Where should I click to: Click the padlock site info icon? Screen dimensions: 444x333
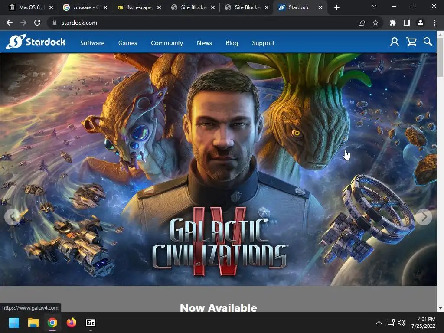click(55, 23)
